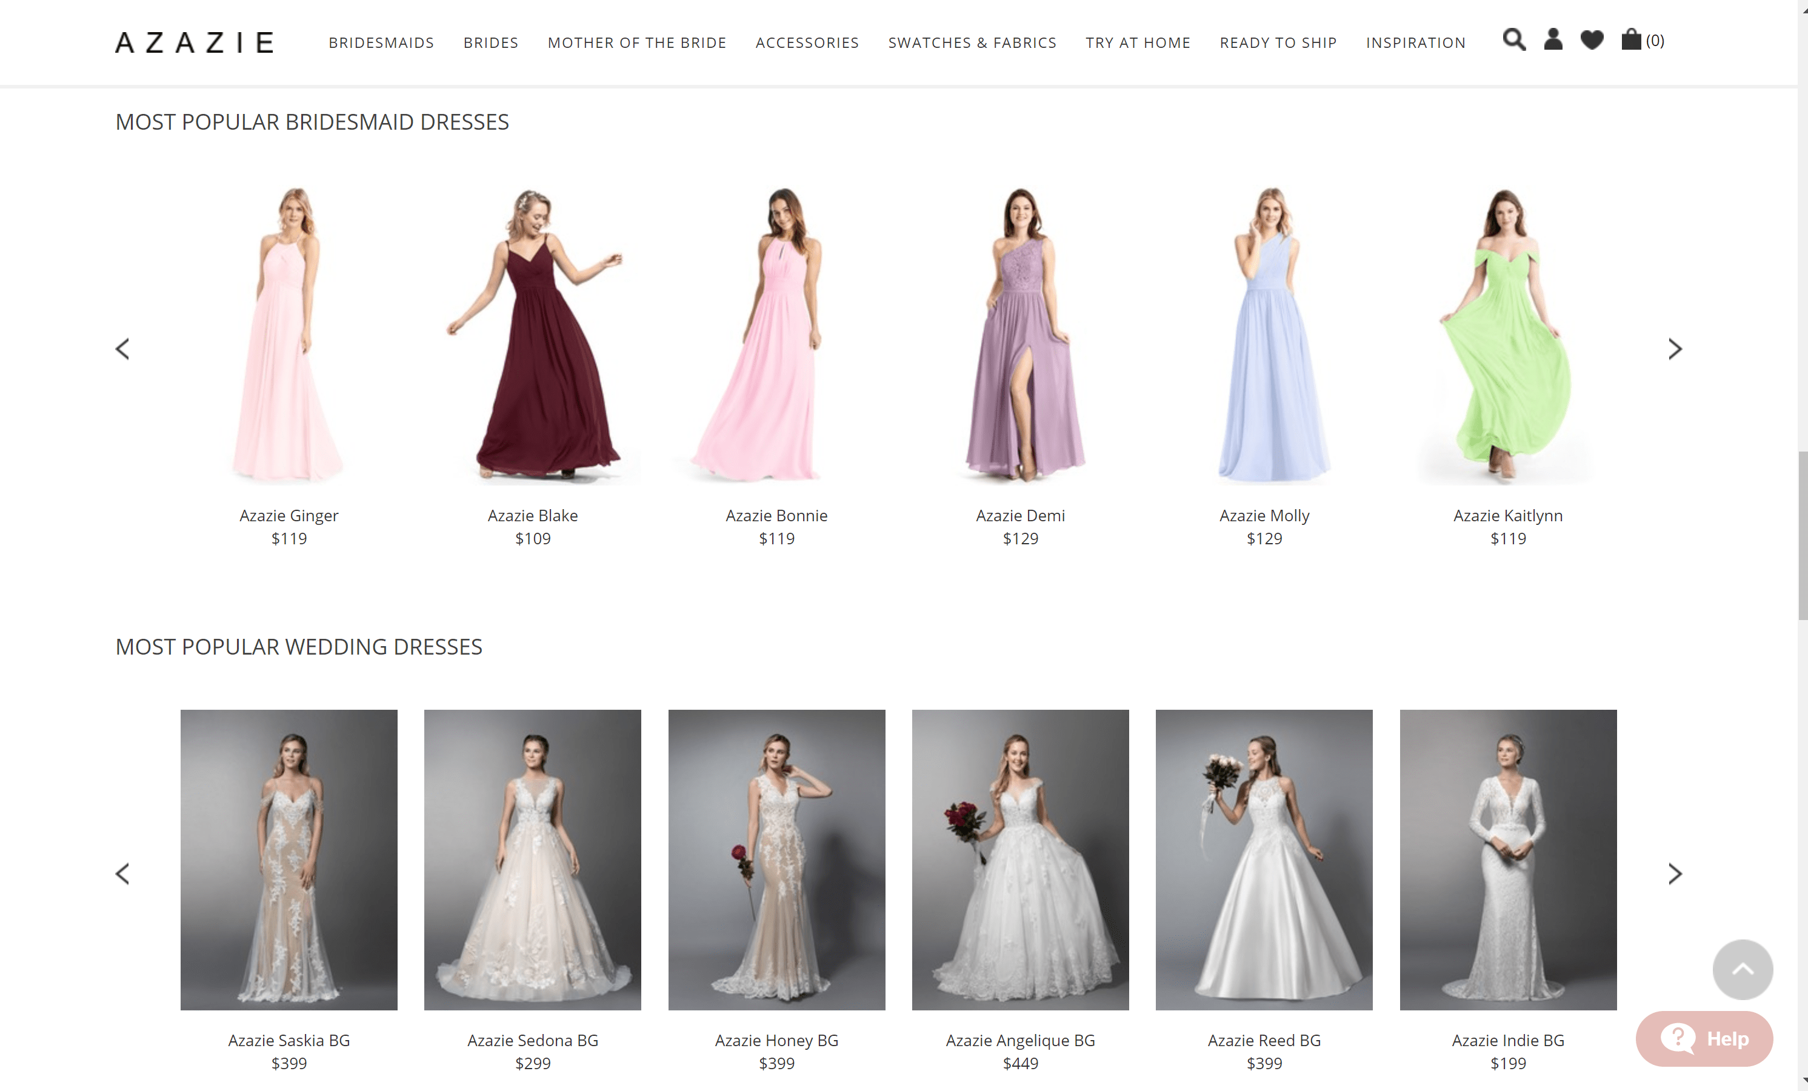Image resolution: width=1808 pixels, height=1091 pixels.
Task: Open the Bridesmaids menu
Action: (x=381, y=42)
